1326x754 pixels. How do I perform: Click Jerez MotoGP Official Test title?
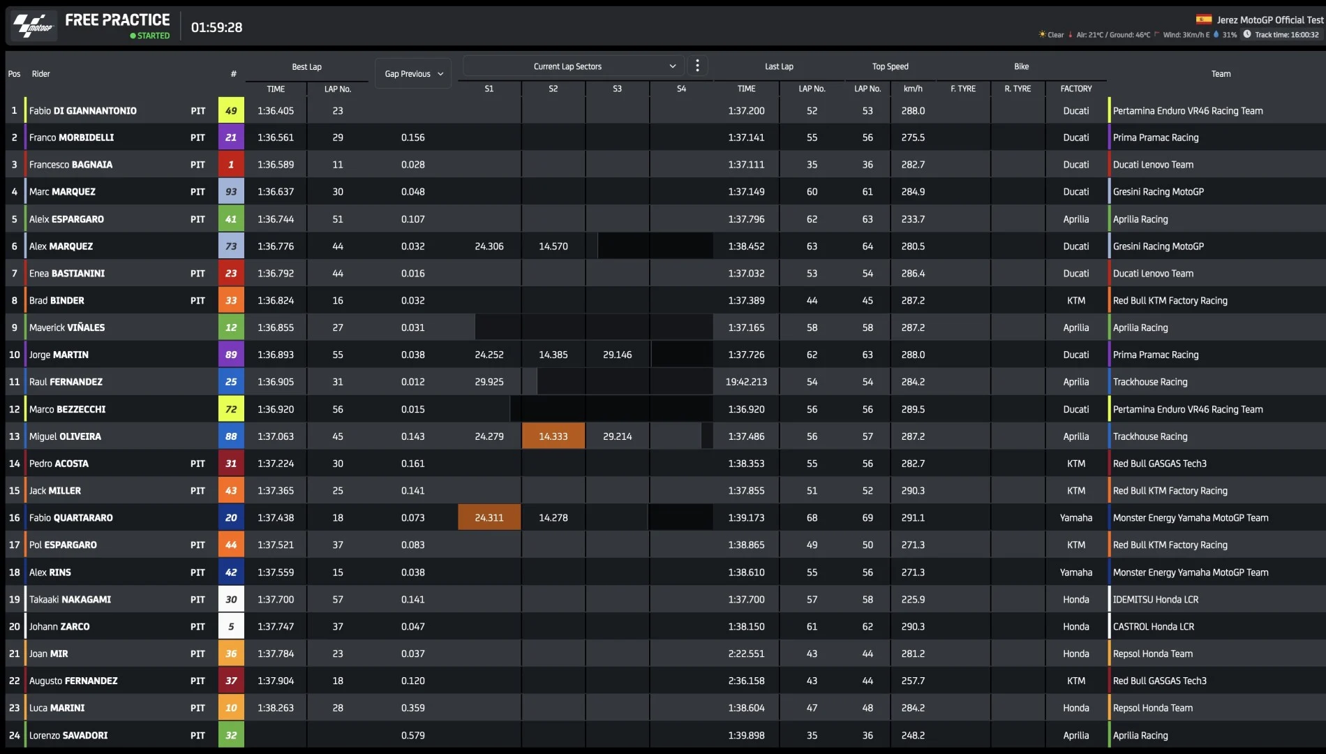click(x=1270, y=20)
